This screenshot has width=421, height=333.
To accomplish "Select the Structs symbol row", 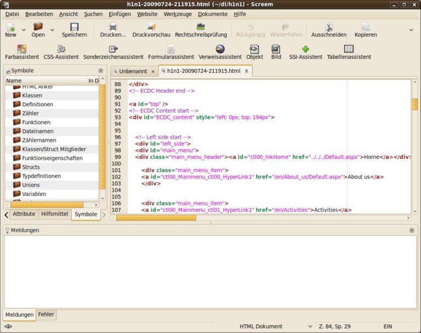I will [52, 167].
